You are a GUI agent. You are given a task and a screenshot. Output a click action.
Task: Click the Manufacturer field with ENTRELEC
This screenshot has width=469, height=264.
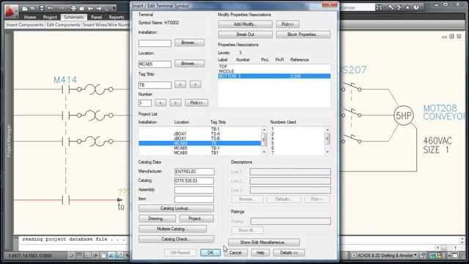(194, 172)
